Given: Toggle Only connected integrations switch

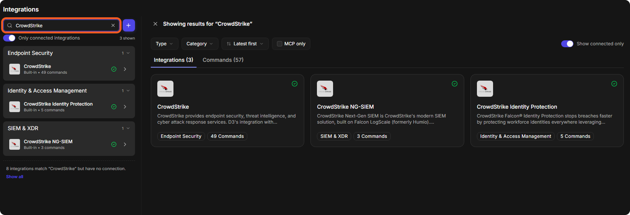Looking at the screenshot, I should (x=9, y=38).
